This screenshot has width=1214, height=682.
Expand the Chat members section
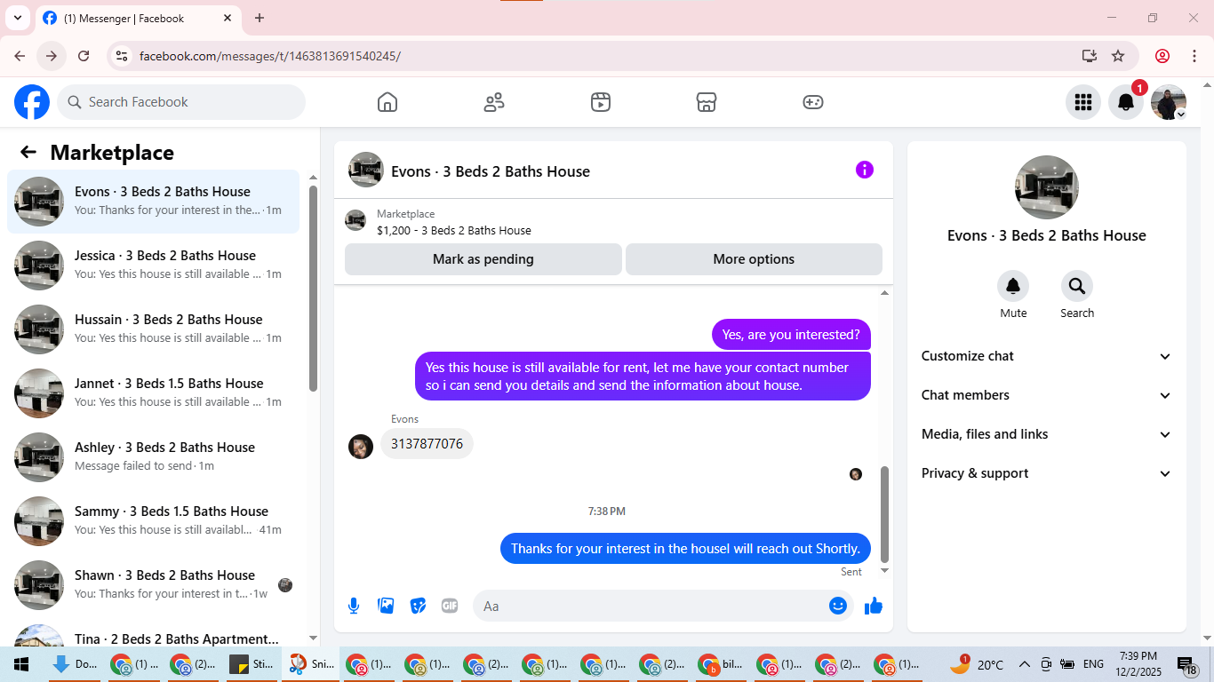(x=1047, y=395)
